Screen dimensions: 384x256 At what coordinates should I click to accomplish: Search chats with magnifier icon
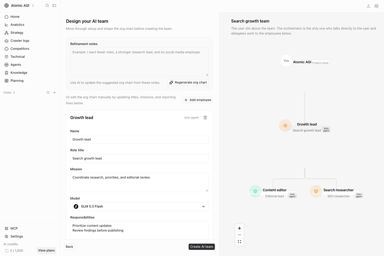[x=48, y=92]
